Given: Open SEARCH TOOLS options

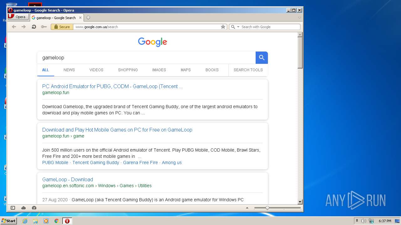Looking at the screenshot, I should point(248,70).
